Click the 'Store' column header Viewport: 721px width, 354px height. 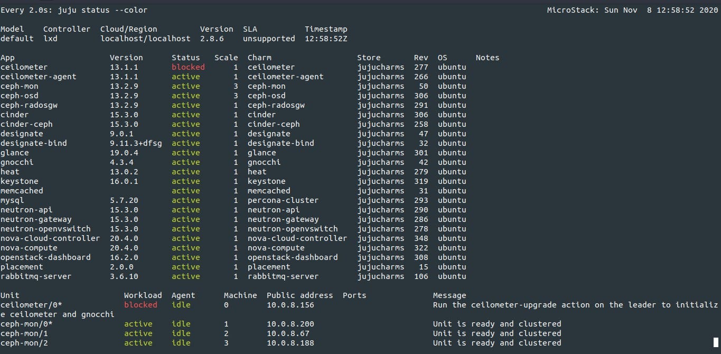(x=369, y=58)
